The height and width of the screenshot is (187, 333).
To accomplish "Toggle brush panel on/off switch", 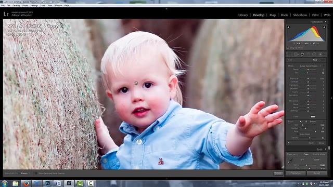I will [289, 143].
